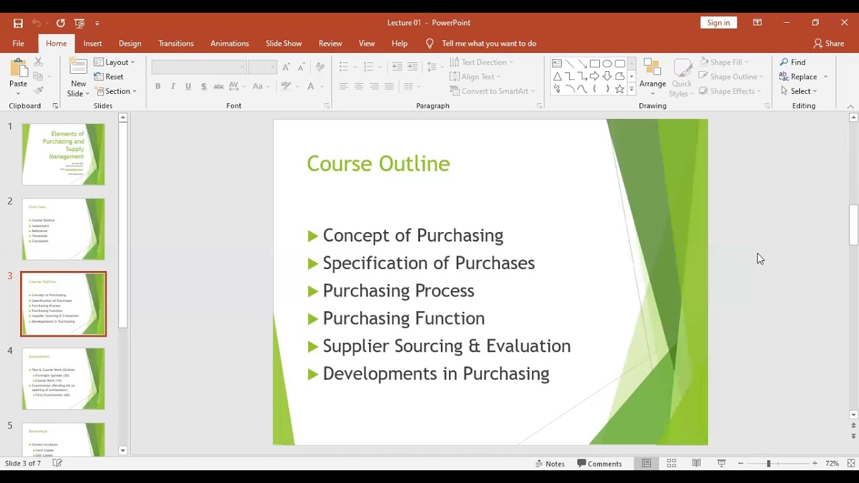Click the zoom in plus button
859x483 pixels.
coord(815,464)
